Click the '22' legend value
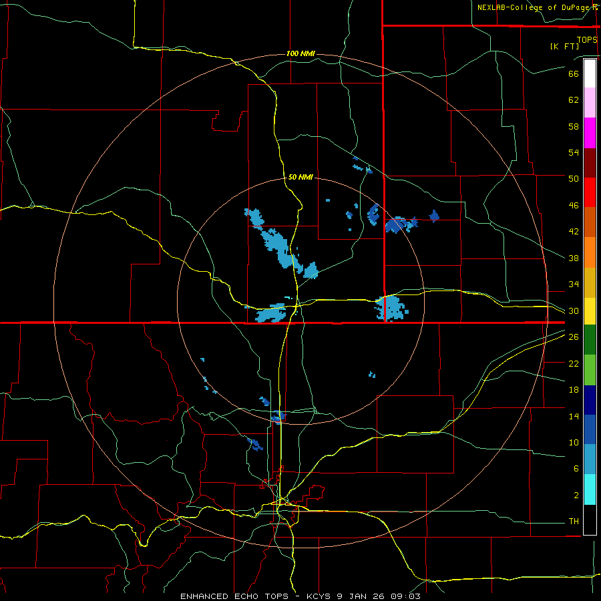The width and height of the screenshot is (601, 601). tap(574, 363)
